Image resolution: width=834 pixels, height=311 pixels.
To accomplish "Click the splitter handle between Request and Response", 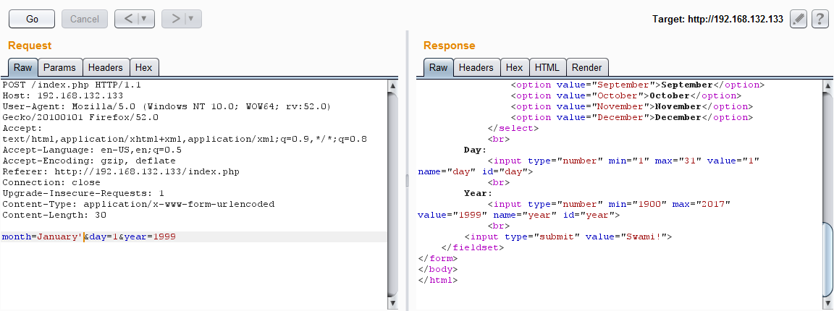I will pyautogui.click(x=408, y=181).
